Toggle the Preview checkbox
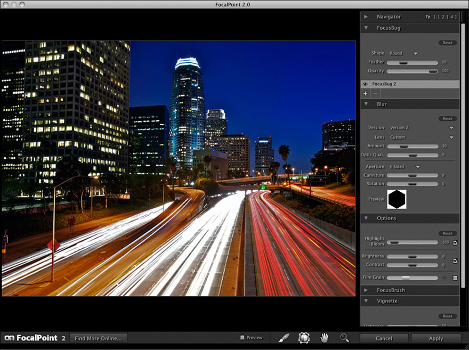 pyautogui.click(x=242, y=337)
